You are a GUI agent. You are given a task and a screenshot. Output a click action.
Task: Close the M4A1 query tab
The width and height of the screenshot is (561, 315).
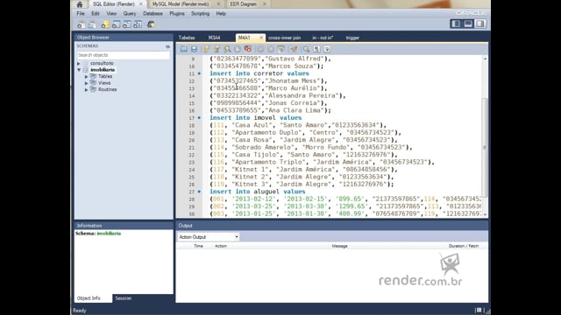pos(261,38)
